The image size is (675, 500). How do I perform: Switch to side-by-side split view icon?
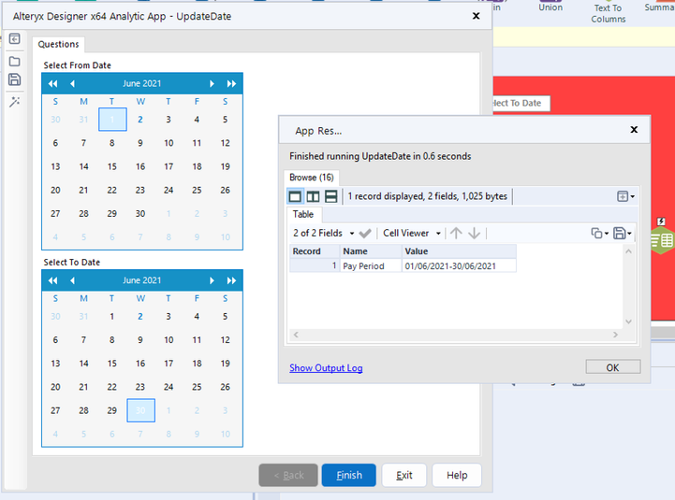[x=313, y=196]
